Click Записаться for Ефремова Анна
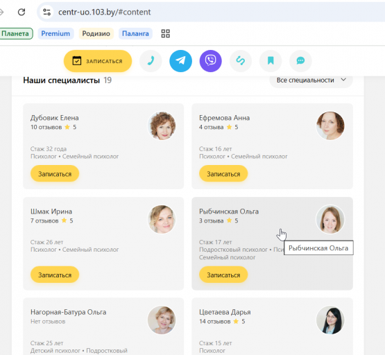 [223, 174]
